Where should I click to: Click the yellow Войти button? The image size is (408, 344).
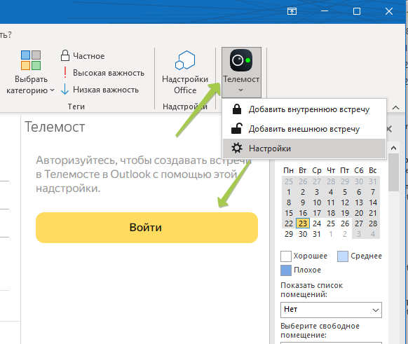(x=147, y=228)
